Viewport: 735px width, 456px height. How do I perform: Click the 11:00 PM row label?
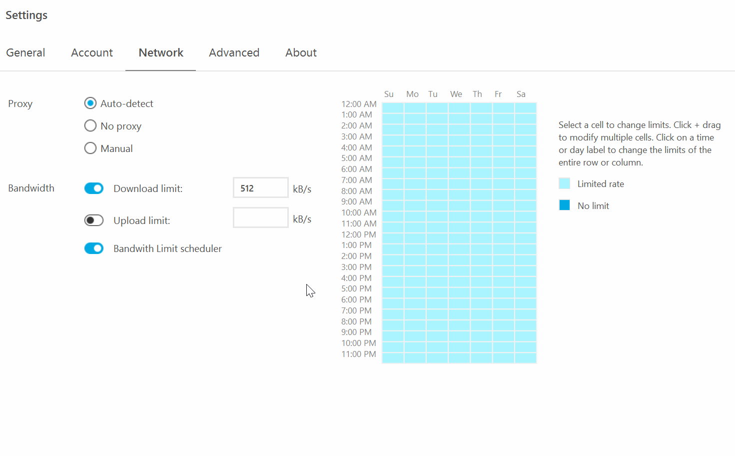[358, 354]
